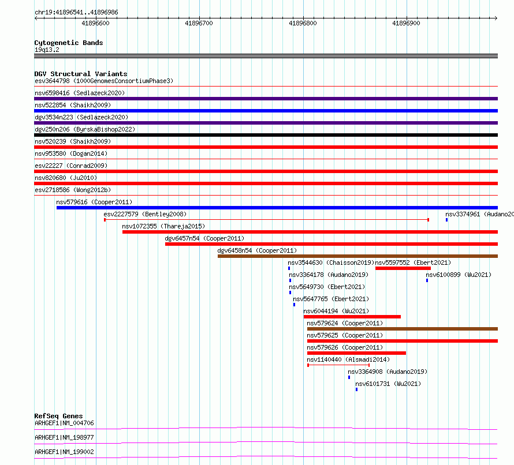
Task: Open variant nsv3364178 (Audano2019)
Action: (x=329, y=275)
